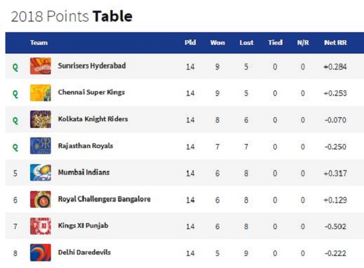The image size is (364, 268).
Task: Select the Tied column header
Action: click(x=275, y=43)
